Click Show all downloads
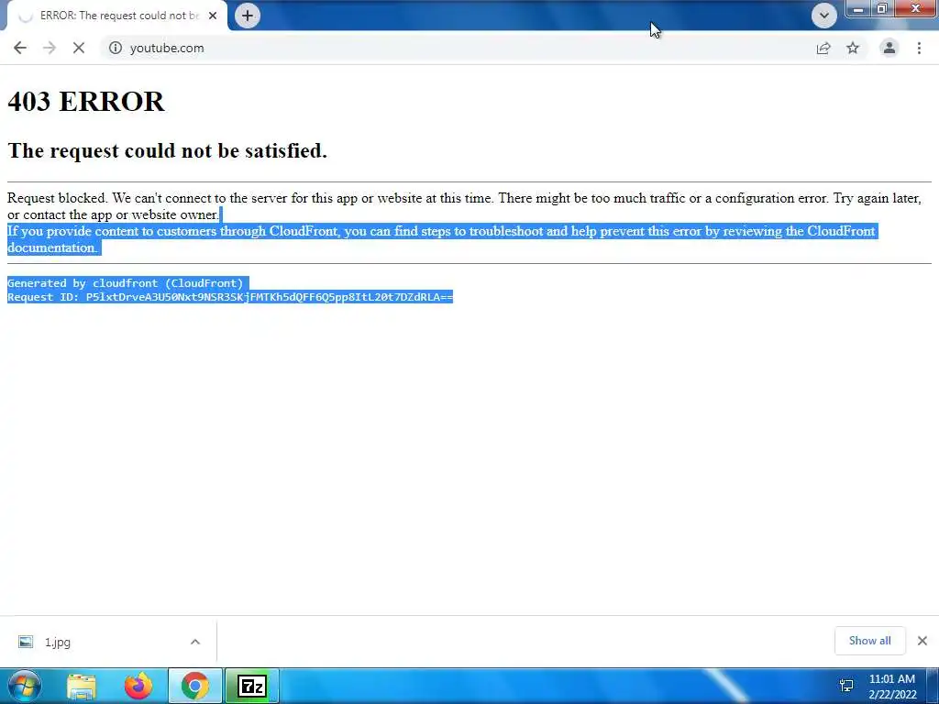 [869, 641]
